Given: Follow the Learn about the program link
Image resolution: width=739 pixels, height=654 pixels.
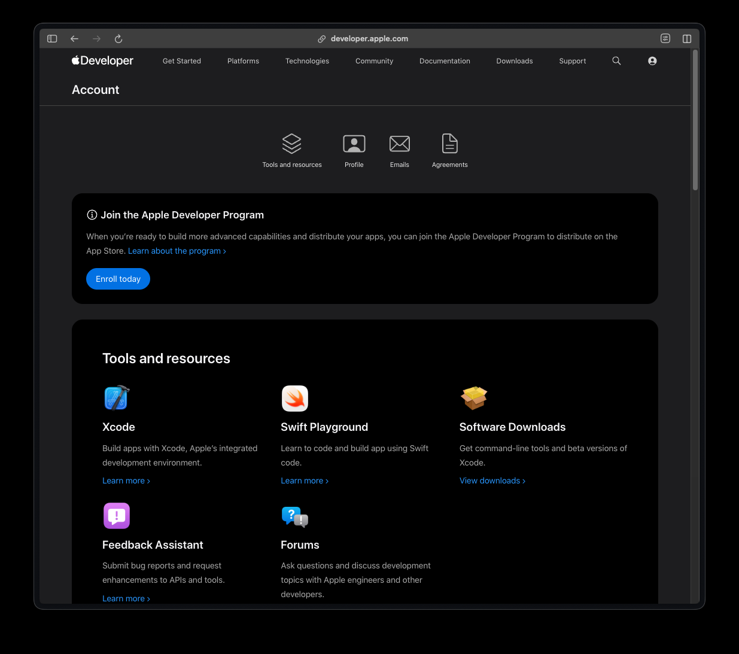Looking at the screenshot, I should point(177,251).
